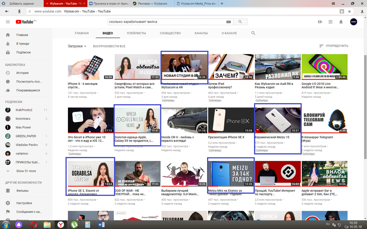This screenshot has height=229, width=367.
Task: Open the 2:35:46 Google I/O Live thumbnail
Action: click(324, 67)
